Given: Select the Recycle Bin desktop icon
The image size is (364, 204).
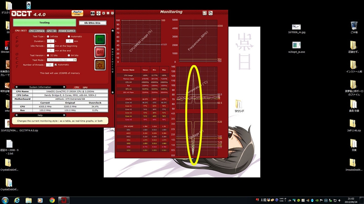Looking at the screenshot, I should coord(354,27).
